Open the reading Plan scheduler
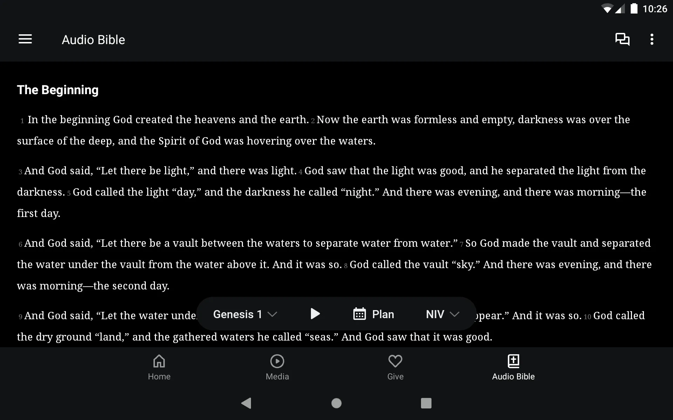Viewport: 673px width, 420px height. tap(373, 314)
